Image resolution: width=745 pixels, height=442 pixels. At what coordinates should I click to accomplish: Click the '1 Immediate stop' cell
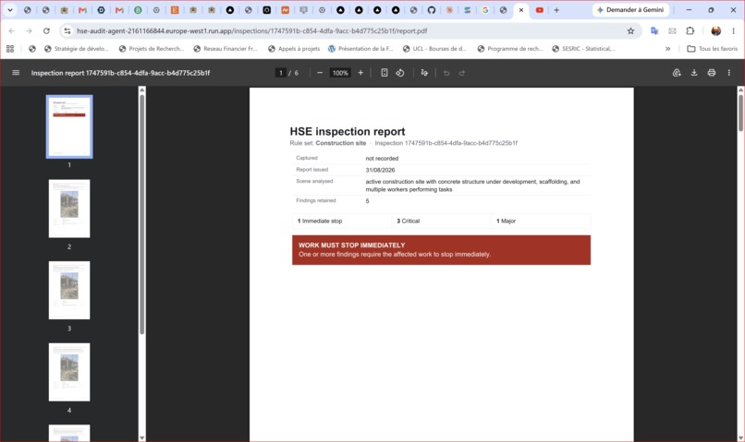[342, 221]
